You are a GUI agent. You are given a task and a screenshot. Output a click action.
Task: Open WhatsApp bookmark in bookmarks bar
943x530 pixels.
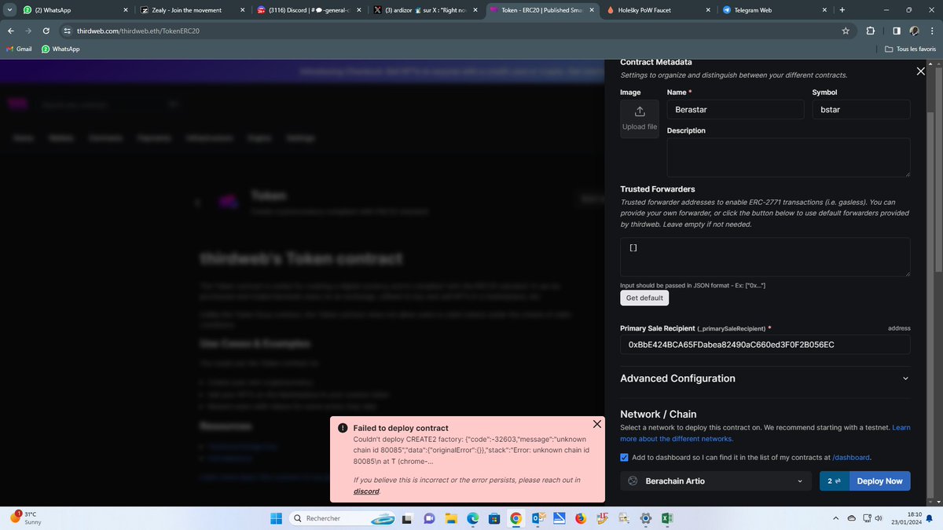61,49
